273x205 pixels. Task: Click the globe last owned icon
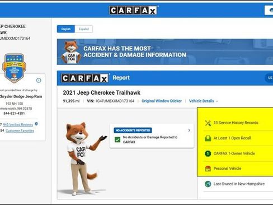click(208, 184)
